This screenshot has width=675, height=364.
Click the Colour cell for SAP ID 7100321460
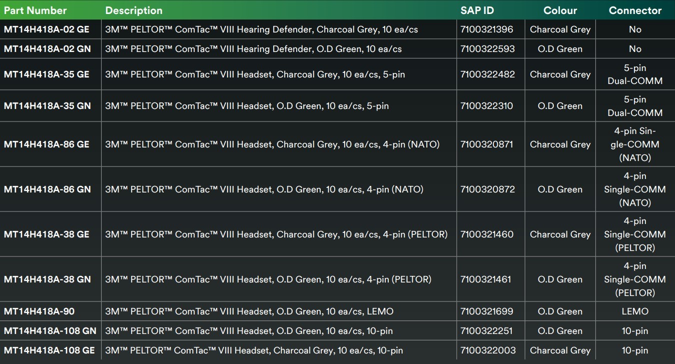tap(560, 234)
